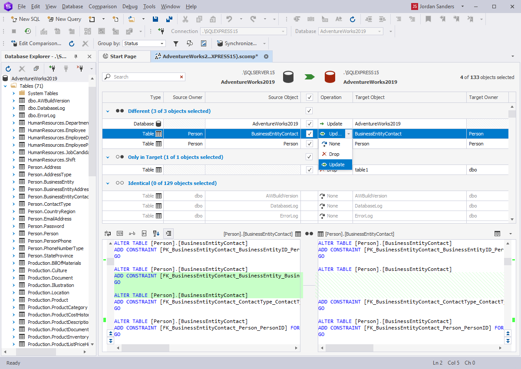This screenshot has width=521, height=369.
Task: Click the search clear button in the comparison panel
Action: [181, 76]
